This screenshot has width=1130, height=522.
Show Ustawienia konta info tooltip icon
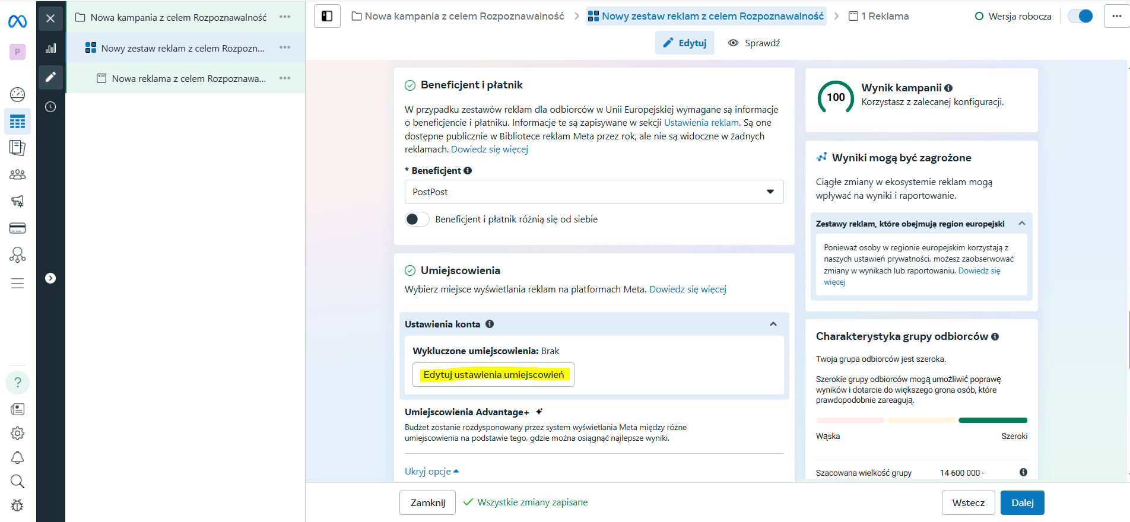click(x=490, y=324)
